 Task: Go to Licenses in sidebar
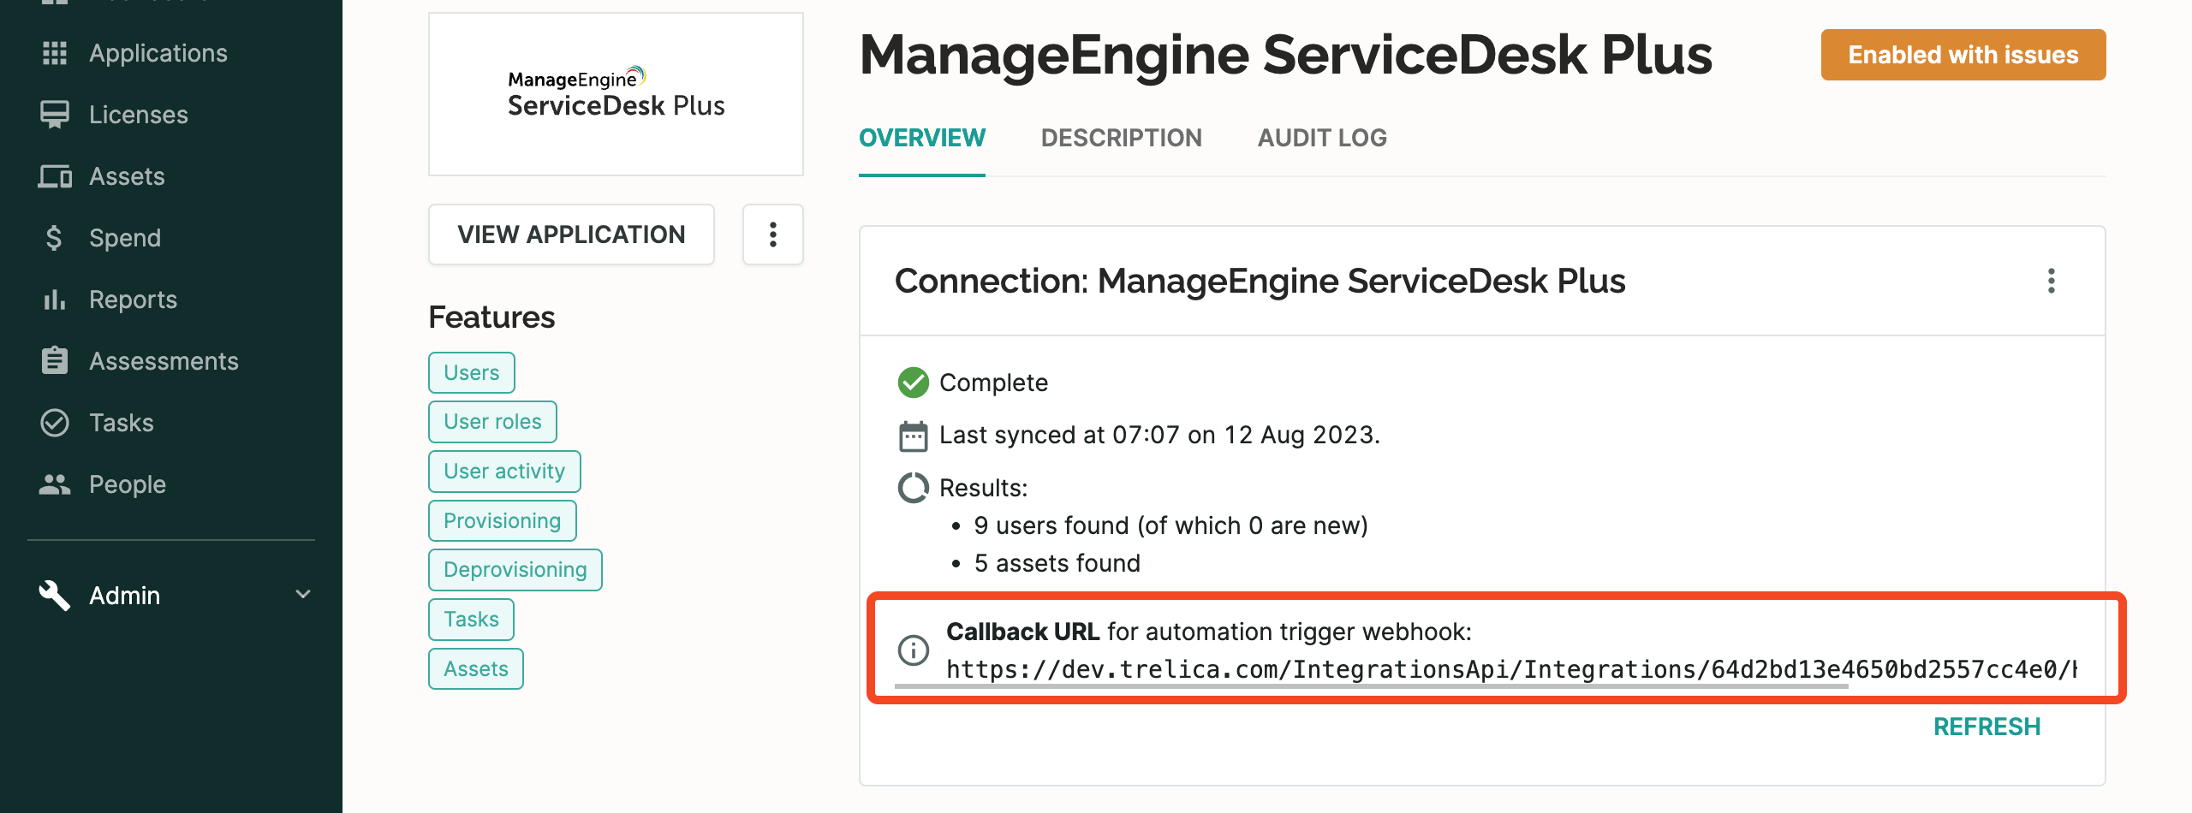139,115
